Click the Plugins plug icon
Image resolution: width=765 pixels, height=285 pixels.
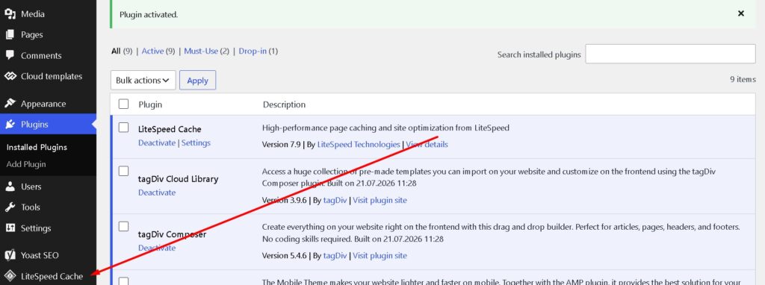(10, 125)
